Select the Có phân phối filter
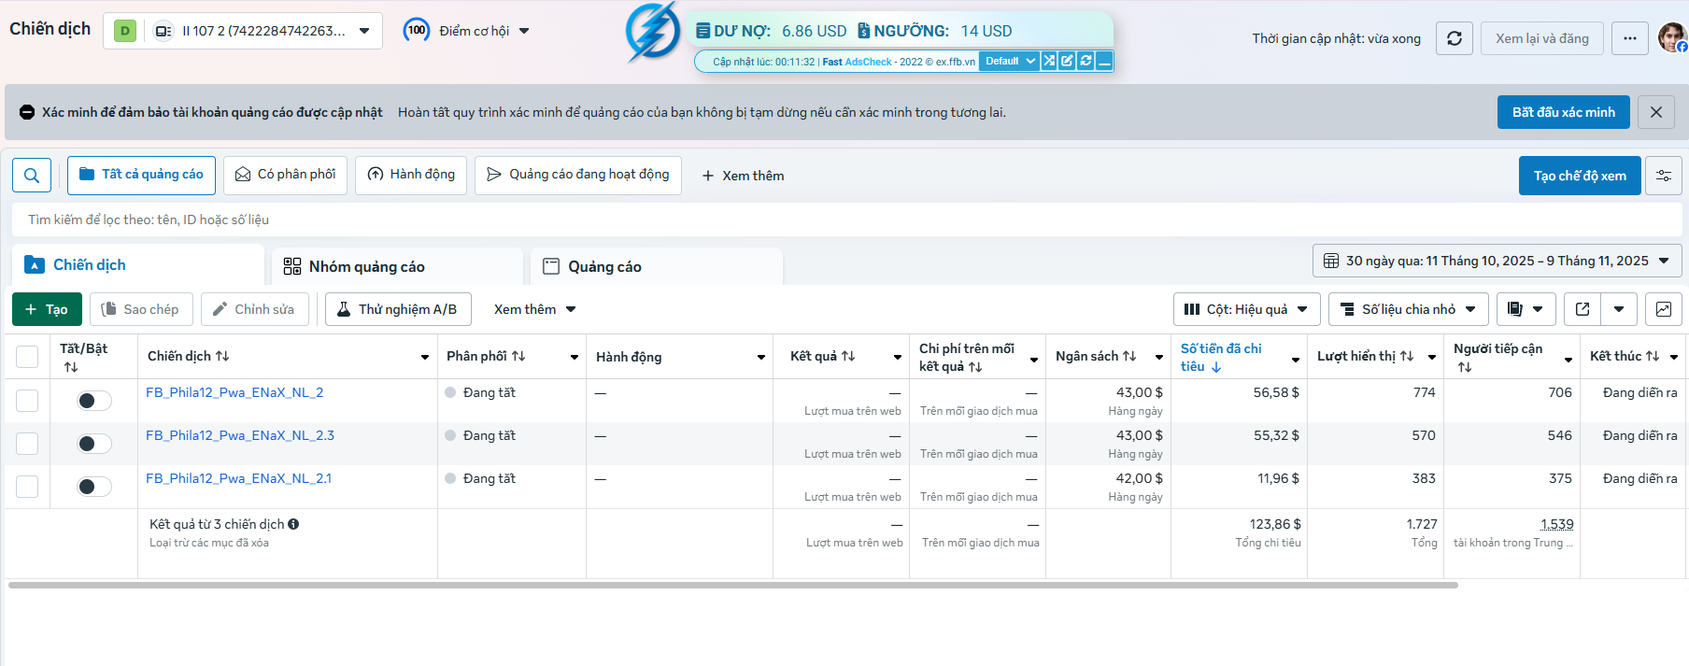 click(x=285, y=176)
